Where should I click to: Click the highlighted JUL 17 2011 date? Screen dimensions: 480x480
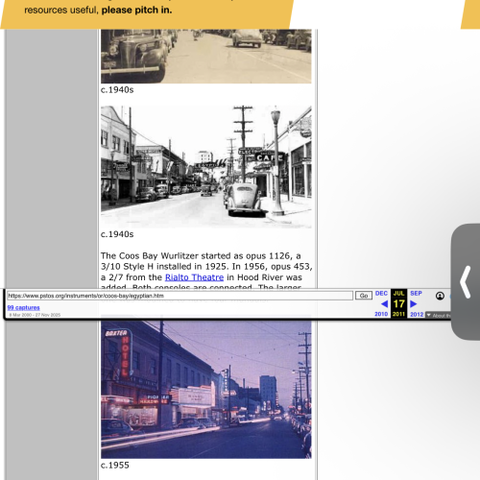coord(398,303)
